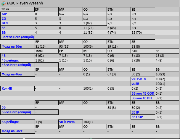Click '3bet vs Hero (общий)' label

pyautogui.click(x=18, y=37)
